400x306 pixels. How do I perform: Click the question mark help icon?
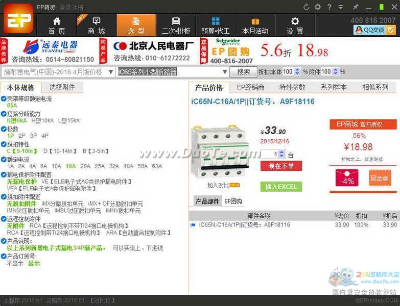(330, 7)
